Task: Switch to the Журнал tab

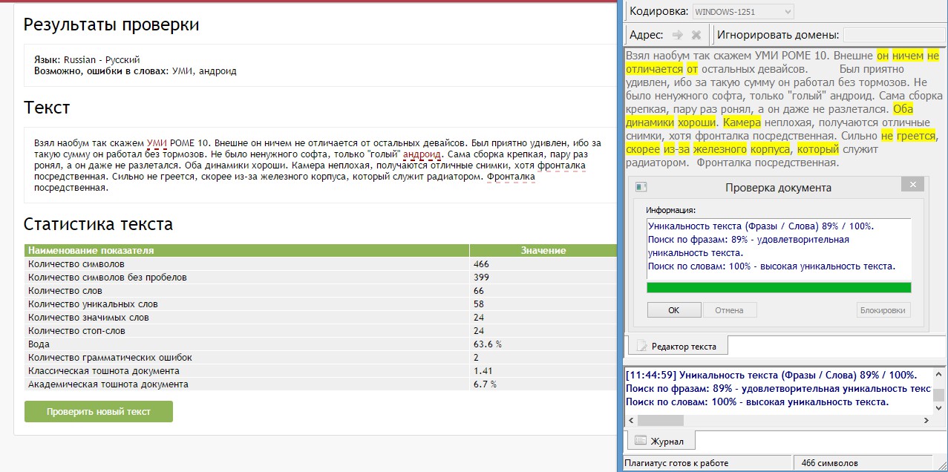Action: pyautogui.click(x=661, y=441)
